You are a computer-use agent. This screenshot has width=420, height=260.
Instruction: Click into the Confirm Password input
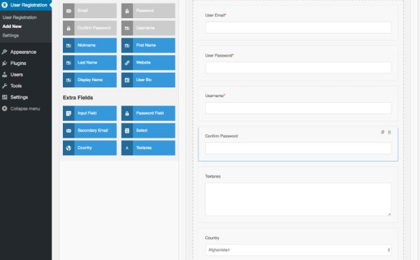[x=298, y=148]
